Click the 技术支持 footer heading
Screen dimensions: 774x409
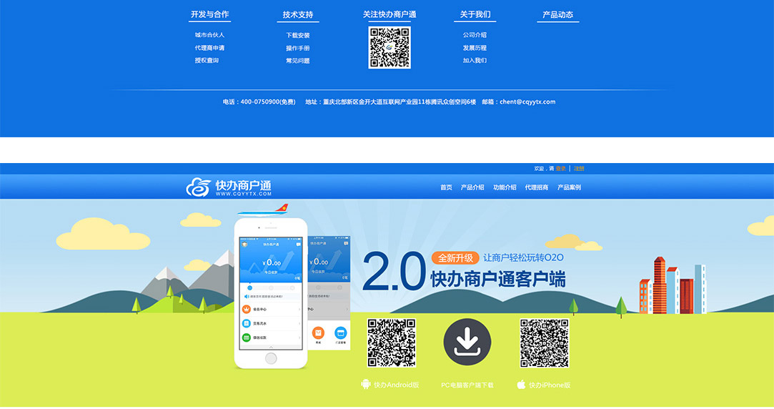click(297, 15)
